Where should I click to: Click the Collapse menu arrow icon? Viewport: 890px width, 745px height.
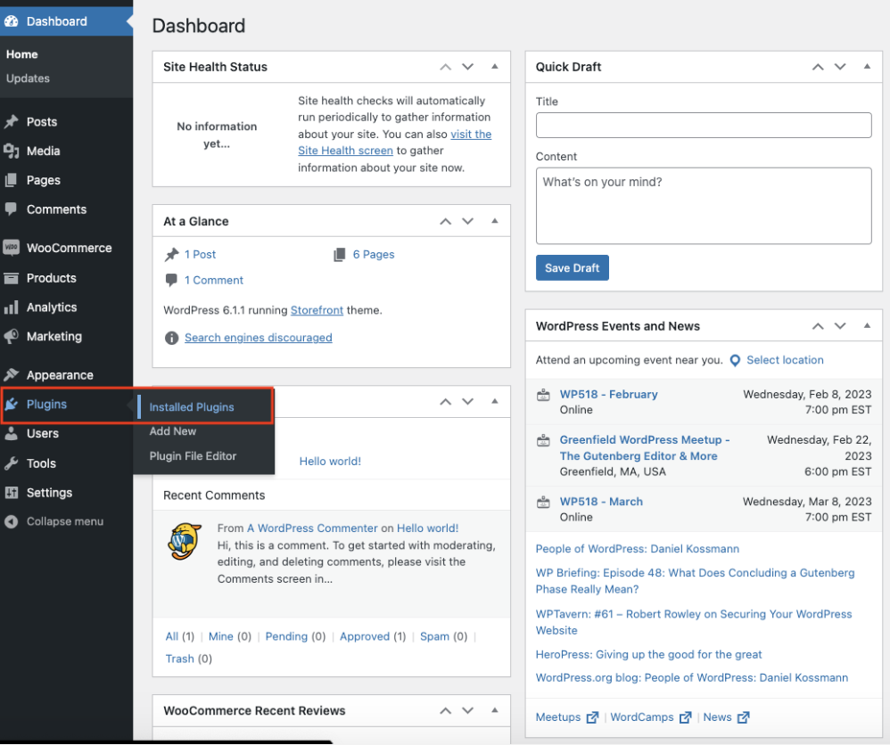(12, 521)
